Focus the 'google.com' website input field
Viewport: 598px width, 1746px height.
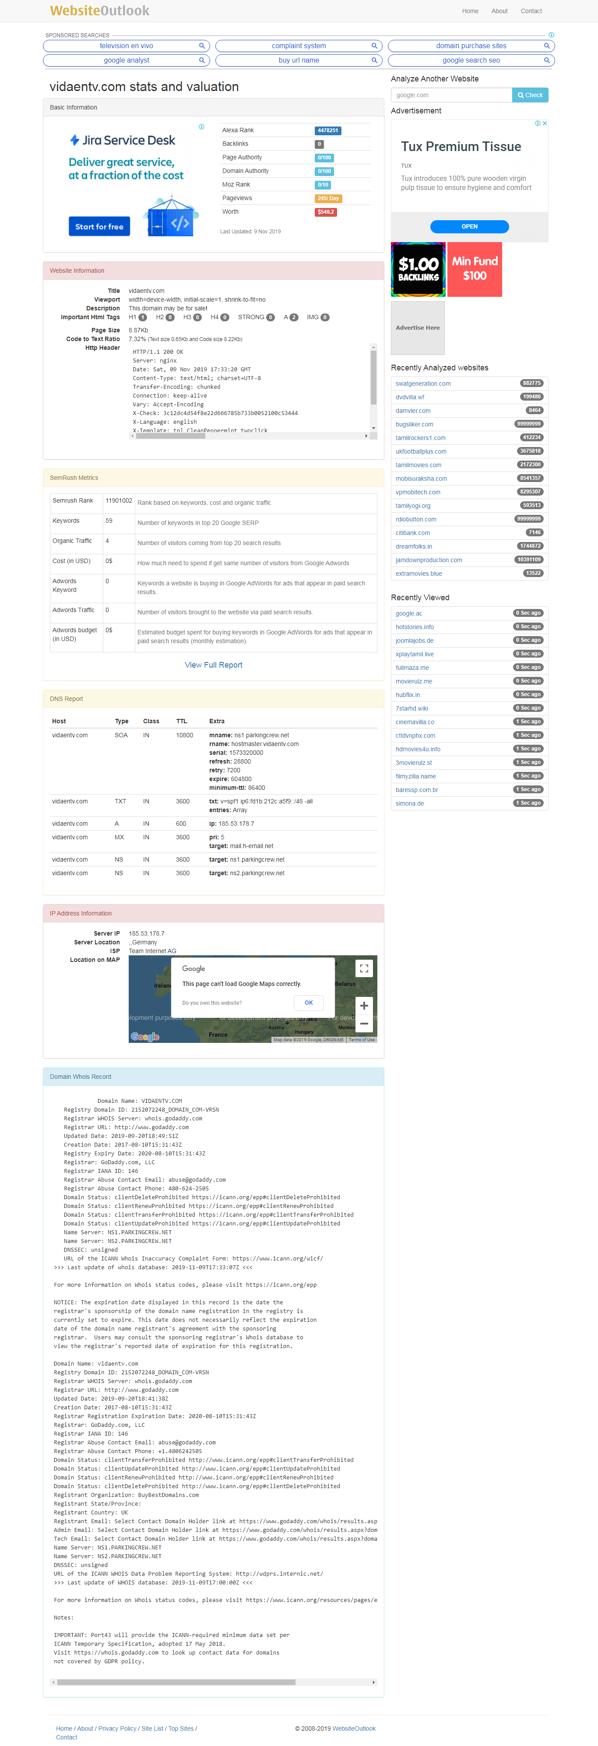(x=451, y=95)
